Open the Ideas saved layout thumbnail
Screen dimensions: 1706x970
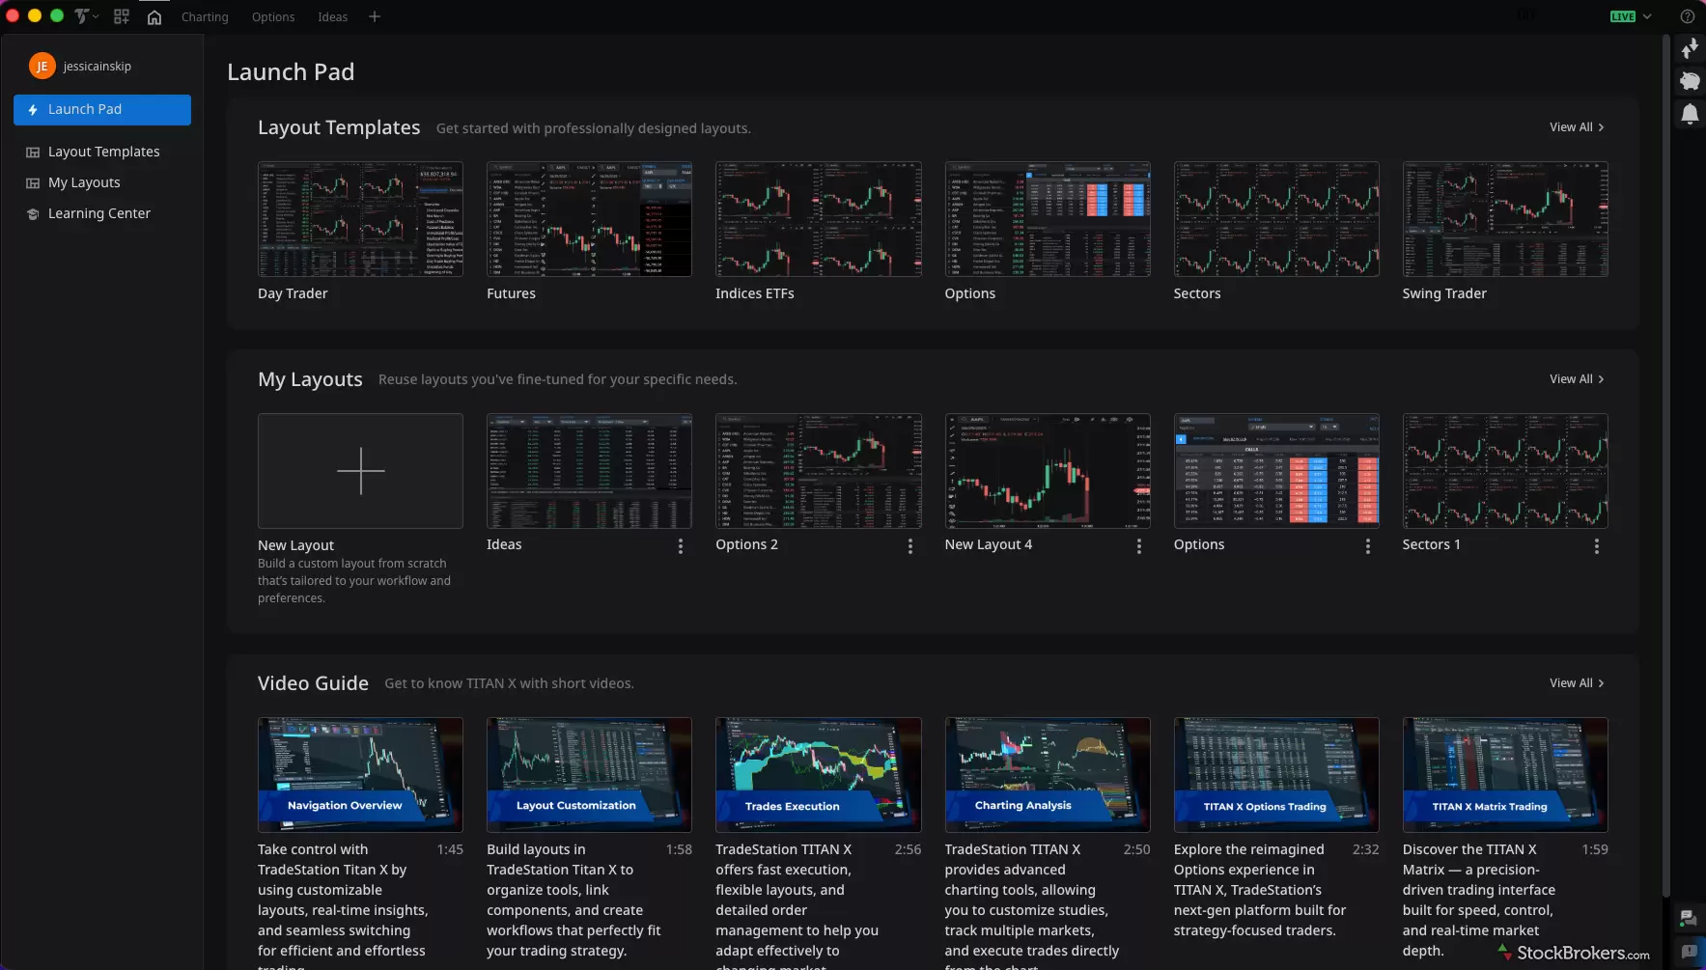point(589,471)
